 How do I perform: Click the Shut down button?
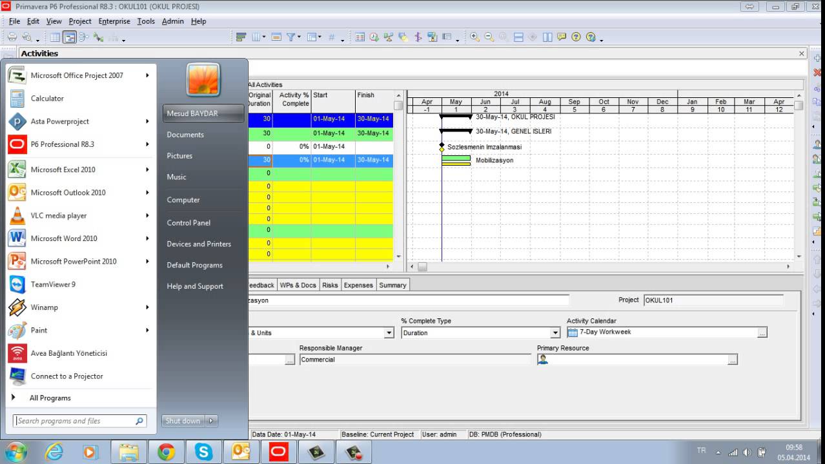pos(183,421)
